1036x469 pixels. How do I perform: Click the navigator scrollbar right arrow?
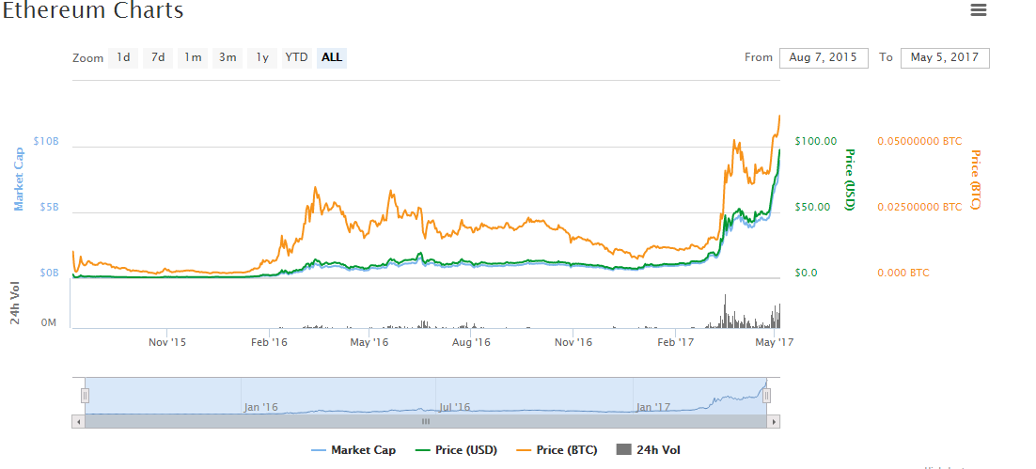pyautogui.click(x=774, y=422)
